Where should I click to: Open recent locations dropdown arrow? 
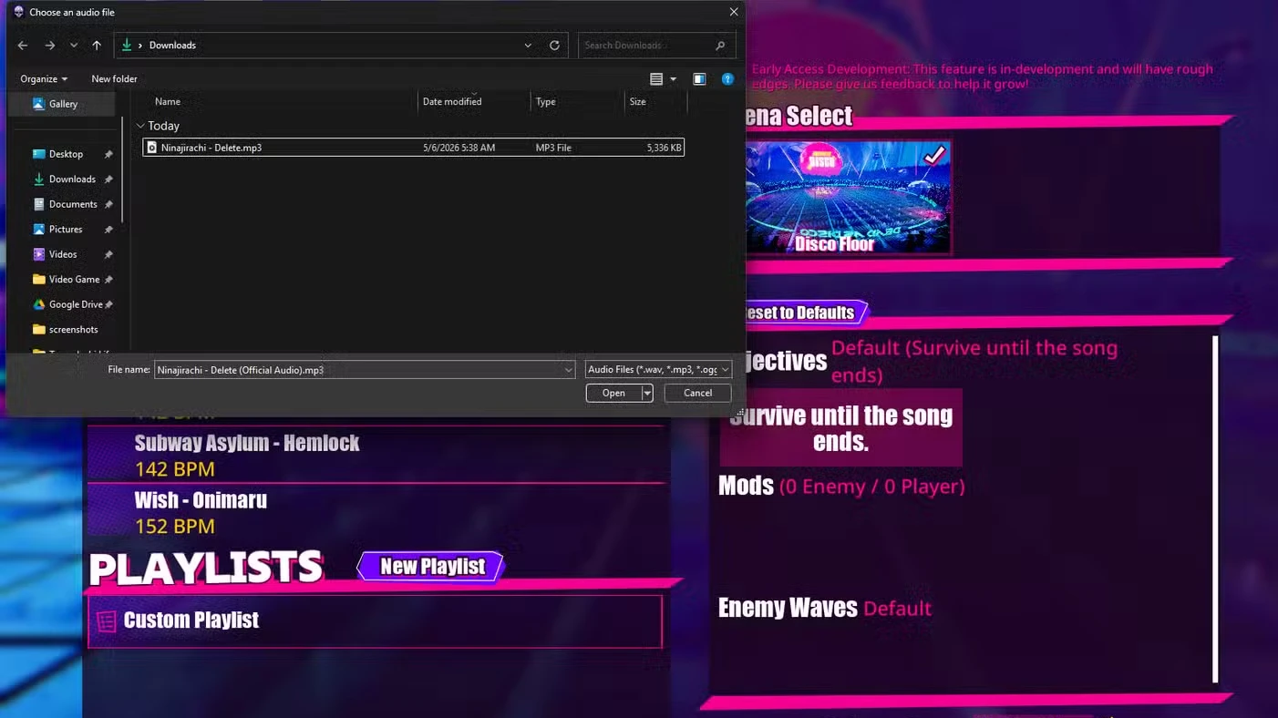[x=74, y=46]
